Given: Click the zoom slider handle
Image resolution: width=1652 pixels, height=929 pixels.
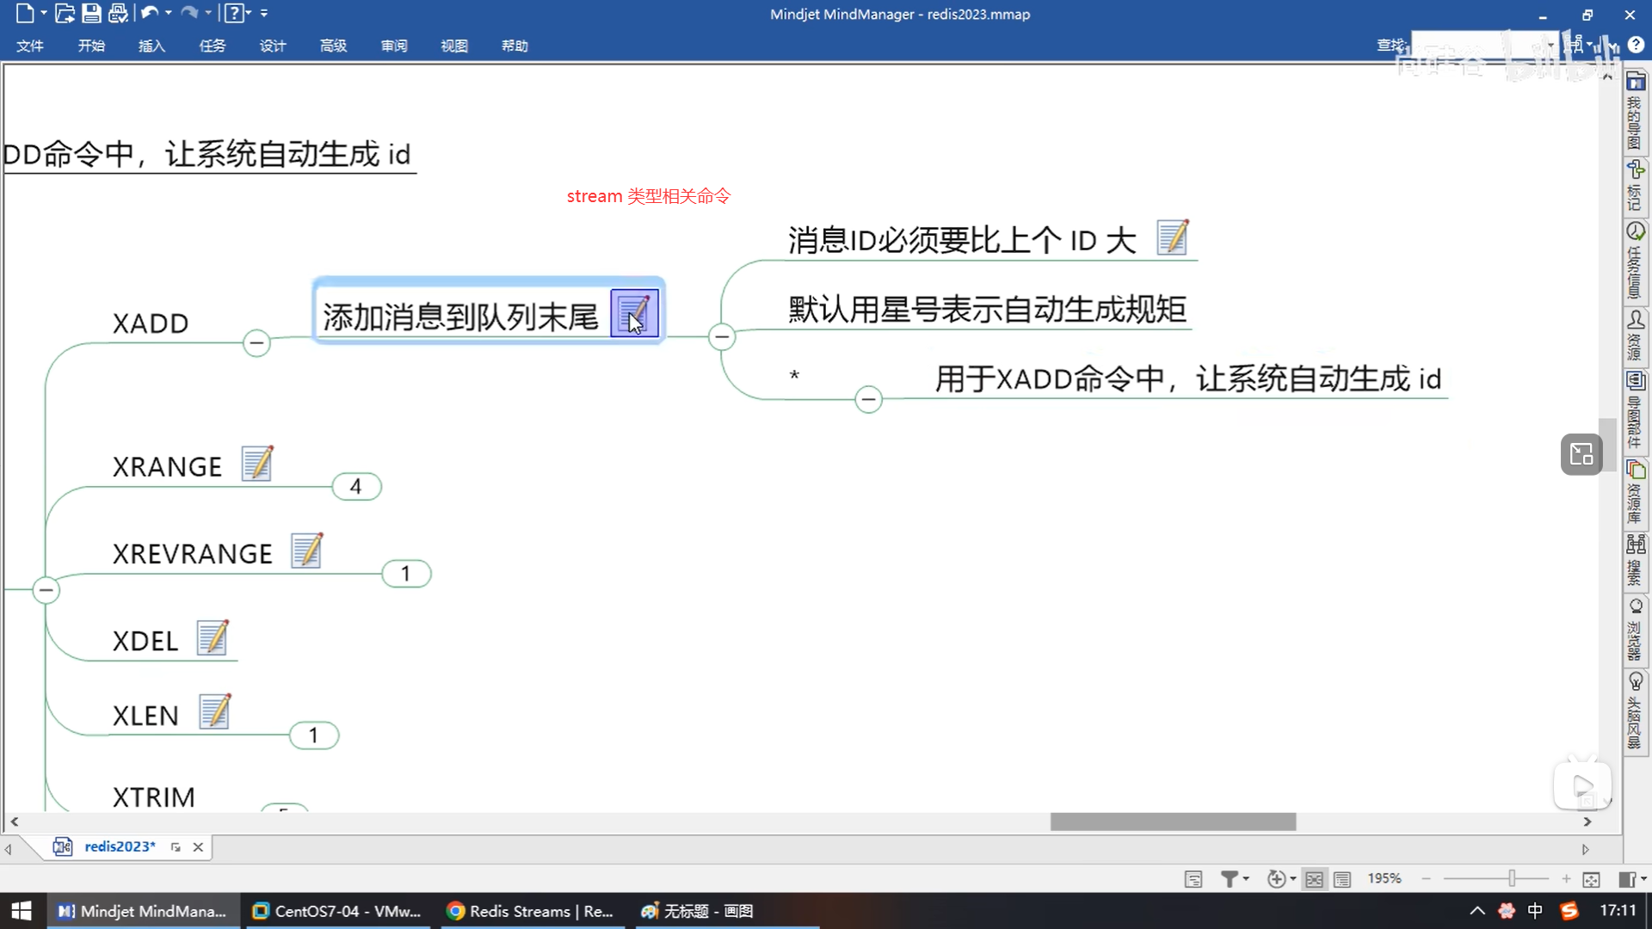Looking at the screenshot, I should [1512, 878].
